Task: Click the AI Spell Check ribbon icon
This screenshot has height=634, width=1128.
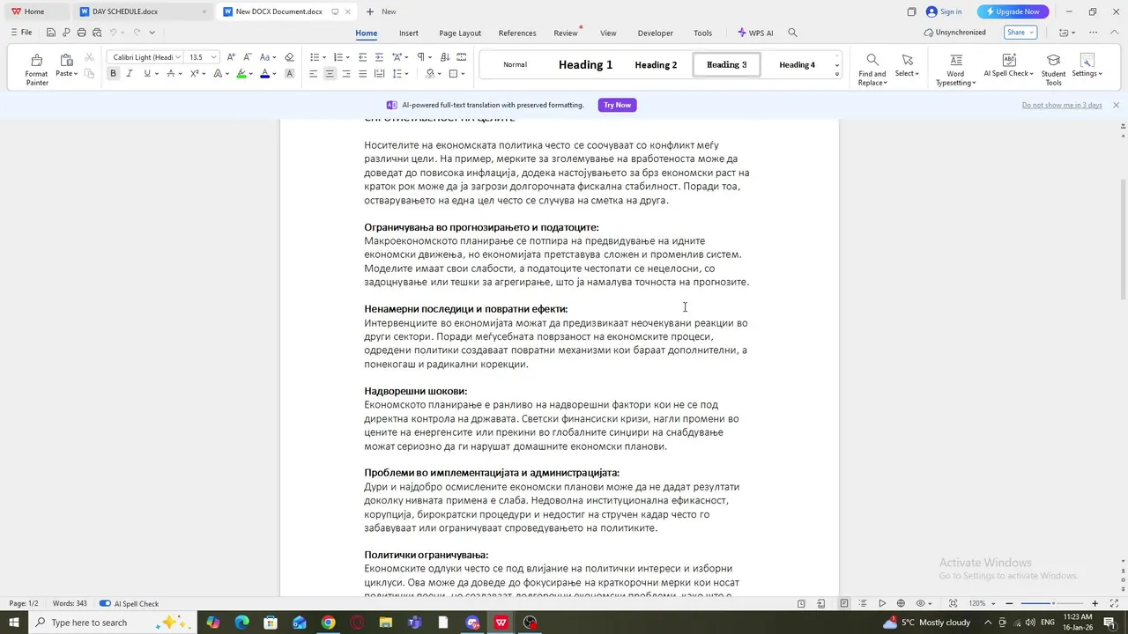Action: pos(1009,60)
